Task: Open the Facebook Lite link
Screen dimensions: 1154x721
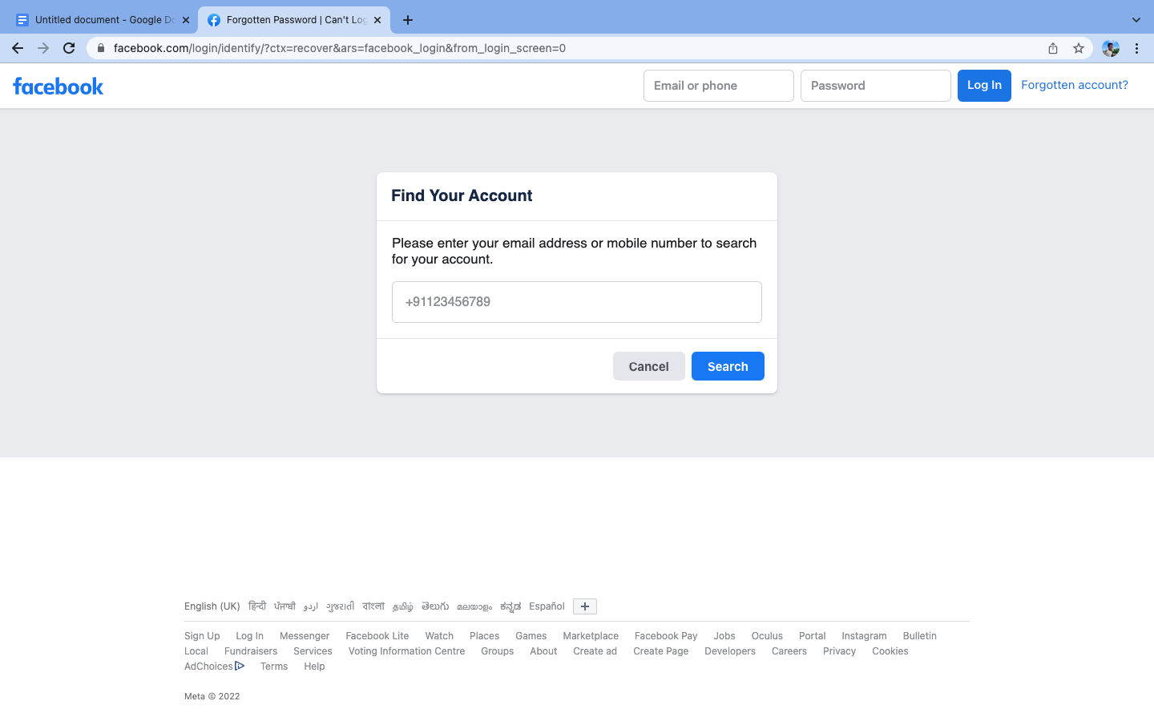Action: [377, 636]
